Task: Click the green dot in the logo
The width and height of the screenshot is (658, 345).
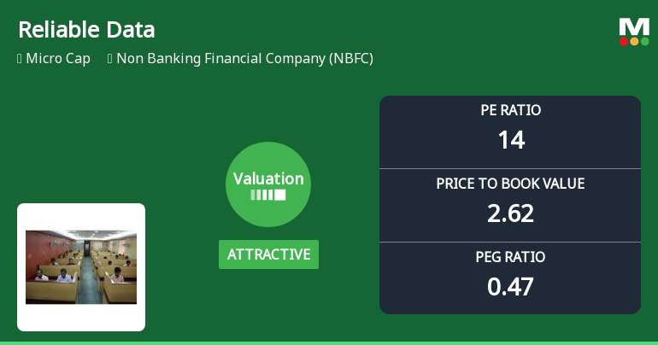Action: pos(644,41)
